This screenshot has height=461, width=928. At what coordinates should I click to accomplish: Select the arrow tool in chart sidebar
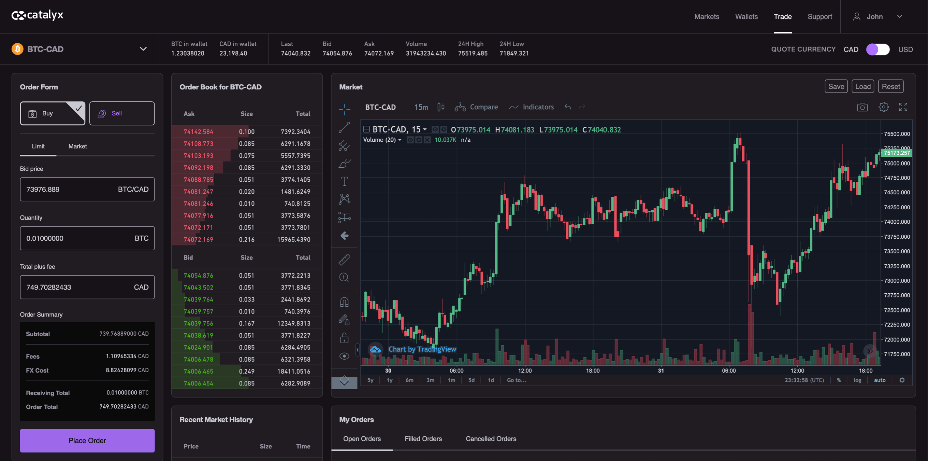[345, 236]
